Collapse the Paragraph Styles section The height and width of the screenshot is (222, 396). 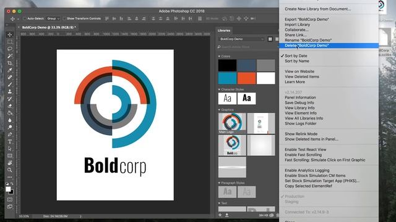click(219, 183)
